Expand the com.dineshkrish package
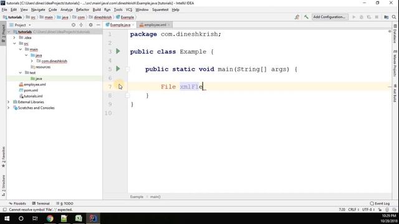The width and height of the screenshot is (399, 224). (32, 61)
